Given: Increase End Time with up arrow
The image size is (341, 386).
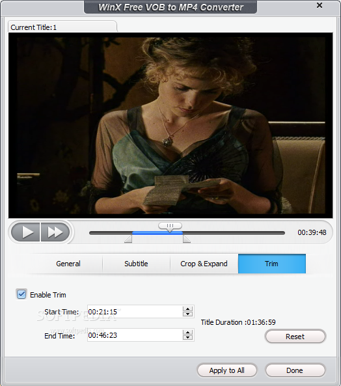Looking at the screenshot, I should pyautogui.click(x=187, y=333).
